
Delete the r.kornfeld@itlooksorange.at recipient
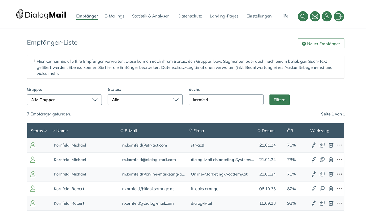click(331, 189)
